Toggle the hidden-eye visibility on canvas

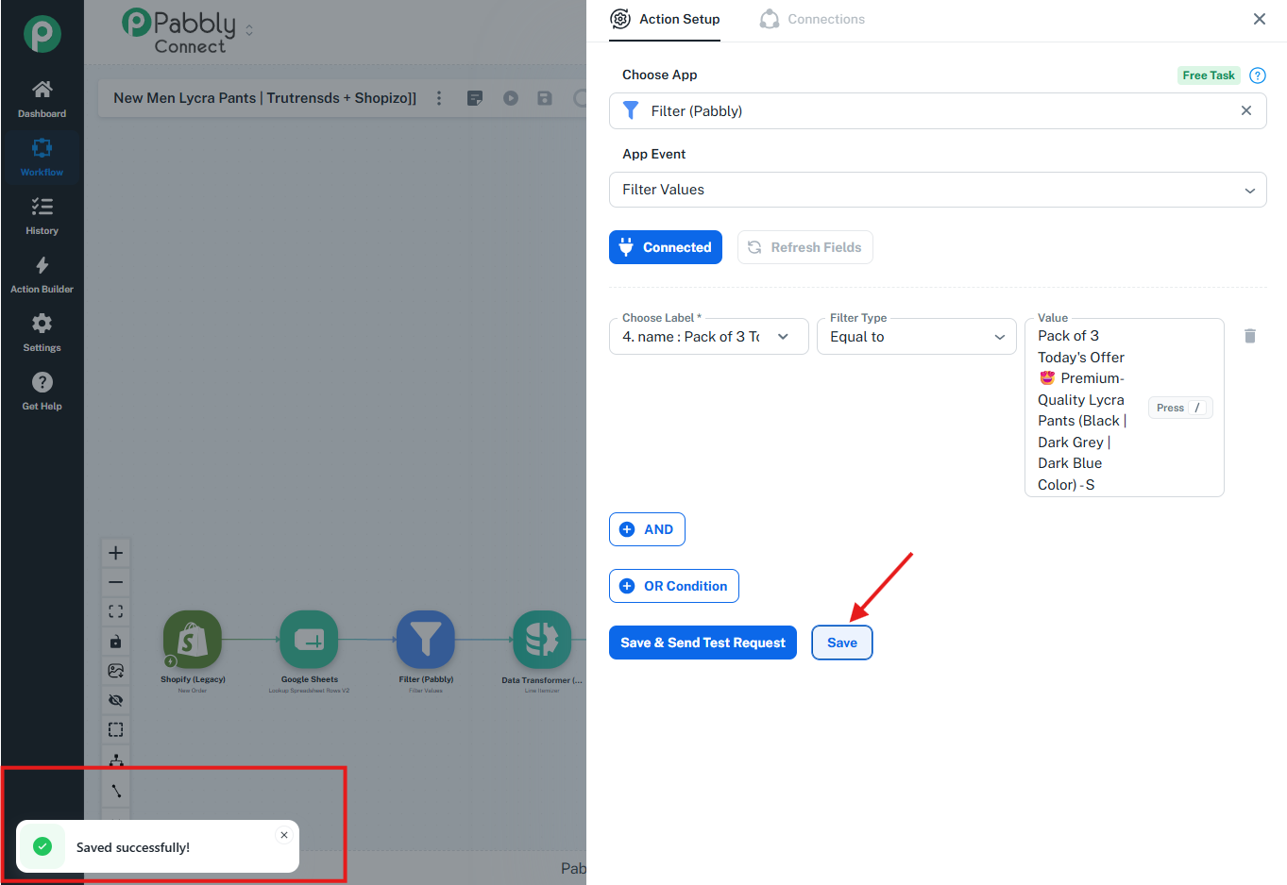point(116,700)
